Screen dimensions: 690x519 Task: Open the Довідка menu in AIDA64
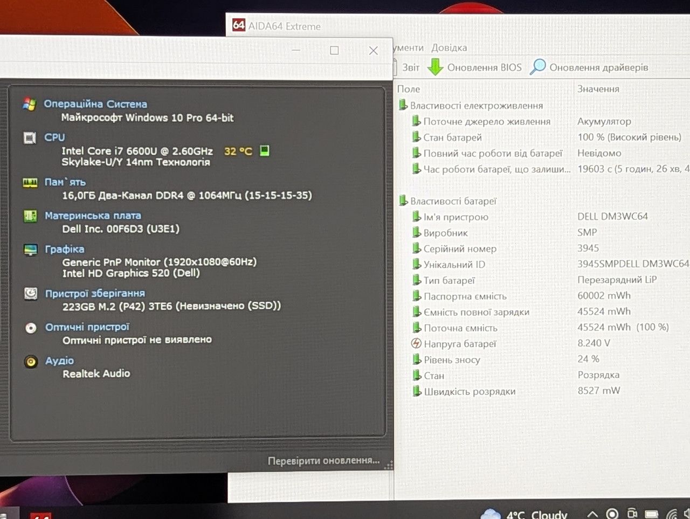pos(449,47)
